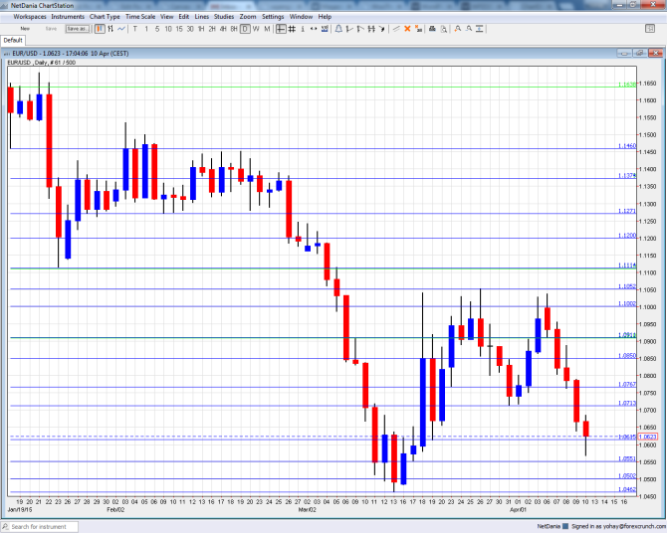Select the weekly W time scale
The height and width of the screenshot is (533, 667).
(x=256, y=29)
